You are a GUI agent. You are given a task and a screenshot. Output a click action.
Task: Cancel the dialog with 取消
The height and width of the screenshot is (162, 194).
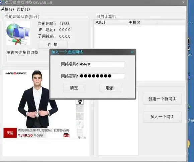click(x=110, y=88)
